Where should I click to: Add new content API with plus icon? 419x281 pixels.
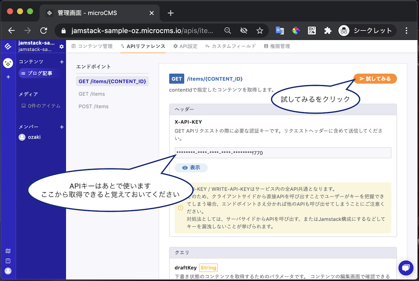click(x=62, y=62)
